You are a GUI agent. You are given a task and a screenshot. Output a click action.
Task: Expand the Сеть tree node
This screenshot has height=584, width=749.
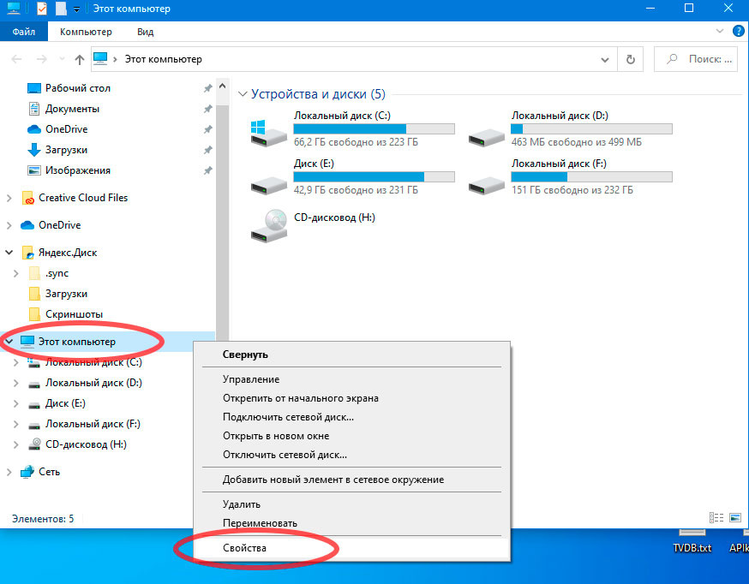pos(9,472)
